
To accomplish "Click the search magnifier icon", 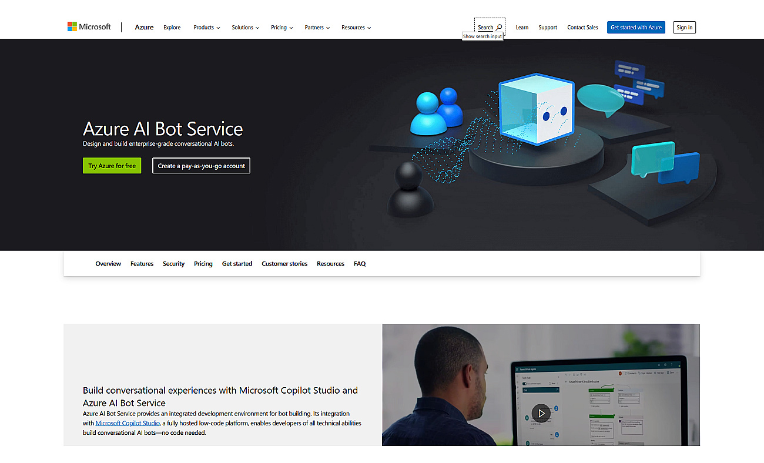I will [x=499, y=27].
